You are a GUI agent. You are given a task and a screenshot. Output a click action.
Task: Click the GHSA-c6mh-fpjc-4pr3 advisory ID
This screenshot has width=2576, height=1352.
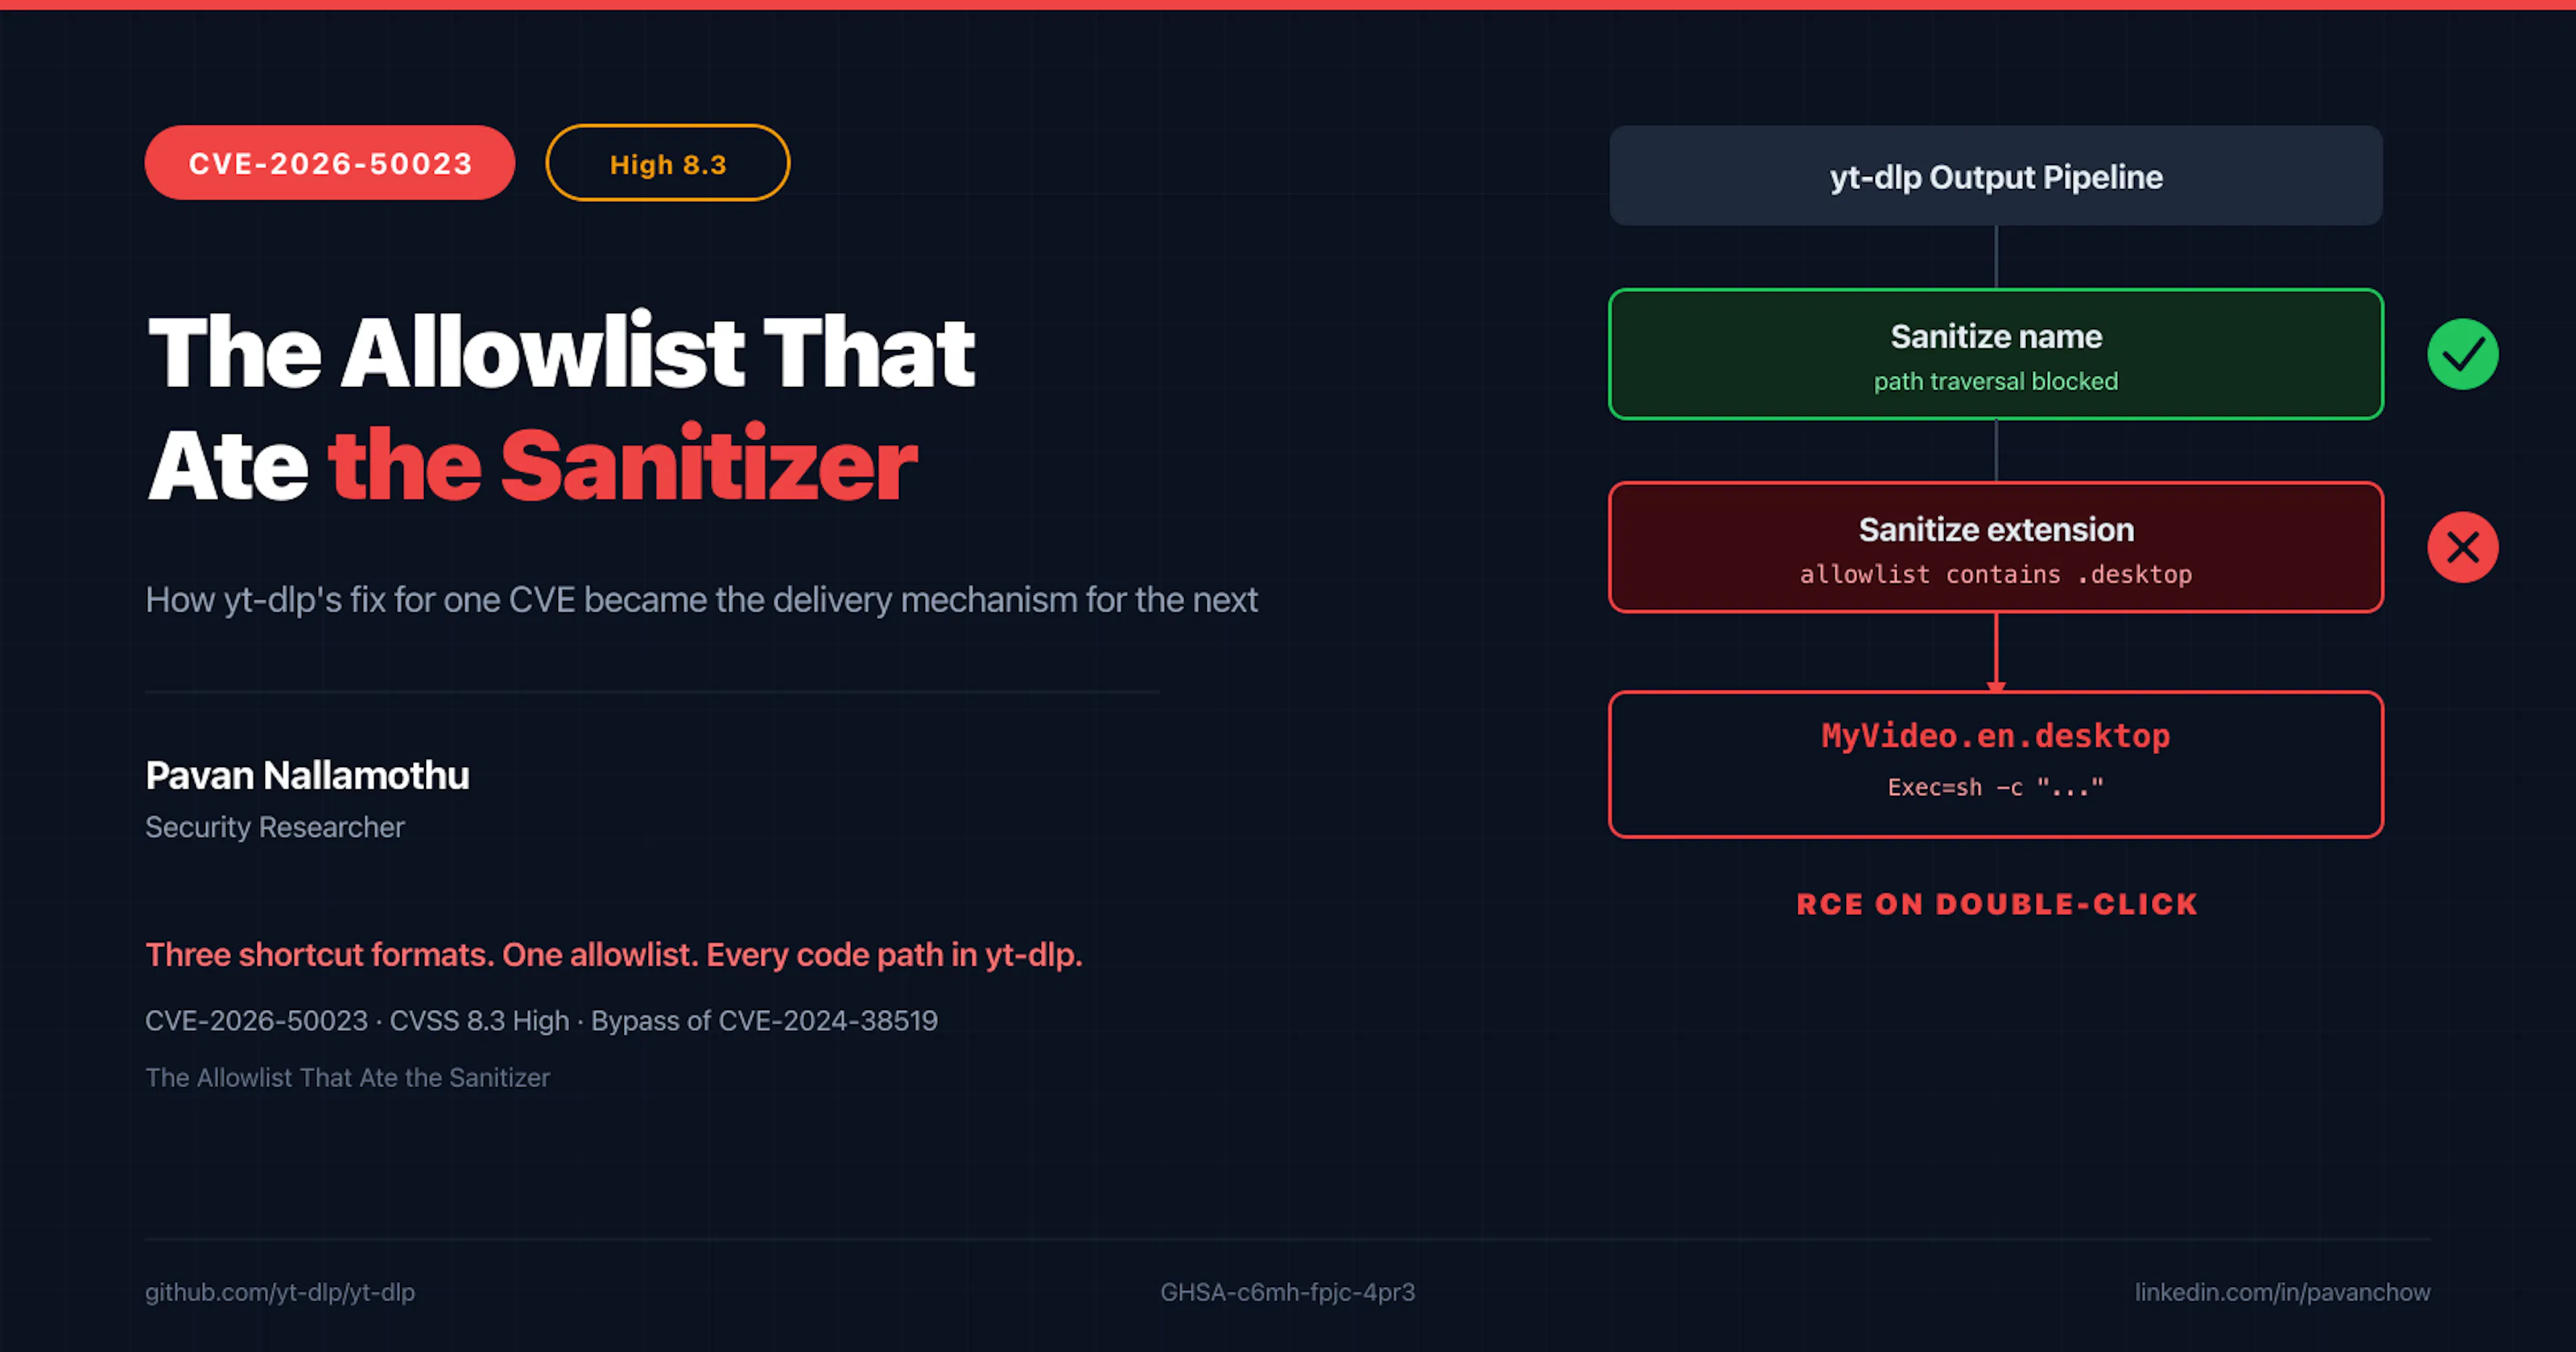[1288, 1292]
